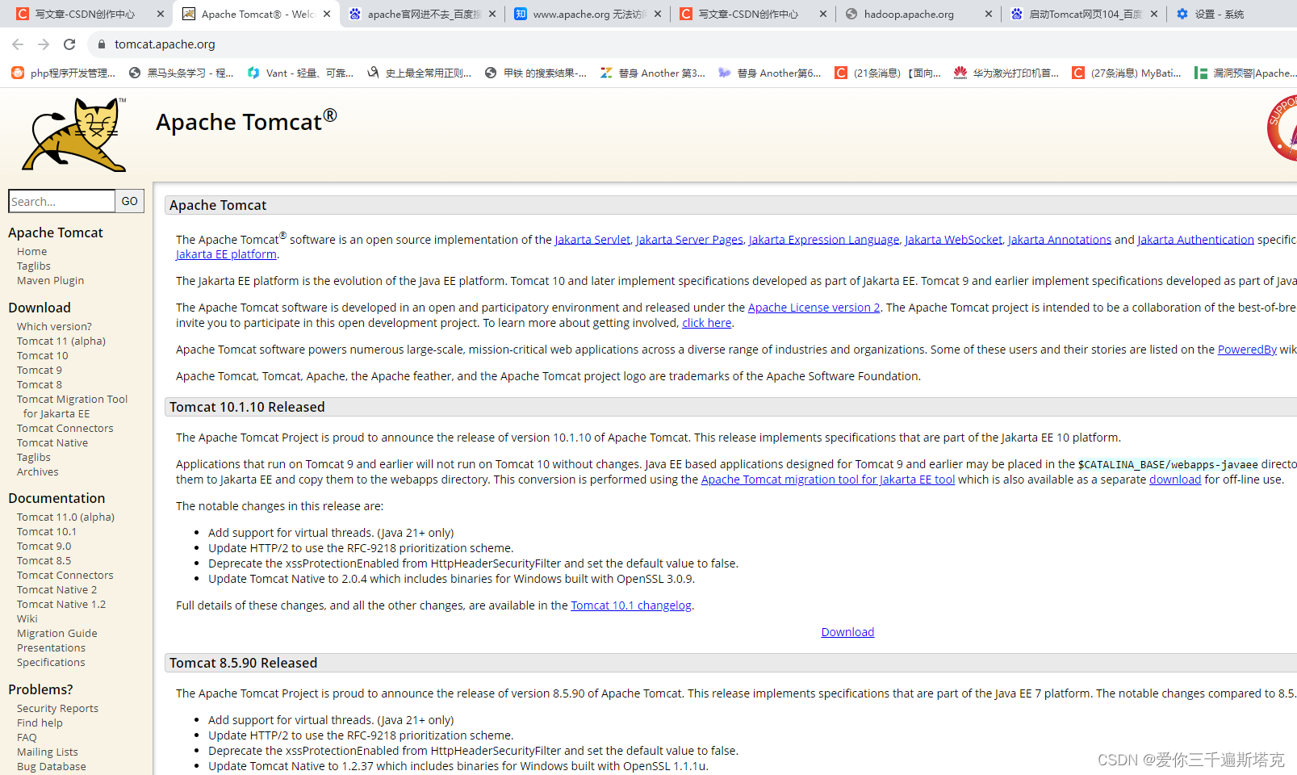Viewport: 1297px width, 775px height.
Task: Follow Apache Tomcat migration tool for Jakarta EE link
Action: click(828, 480)
